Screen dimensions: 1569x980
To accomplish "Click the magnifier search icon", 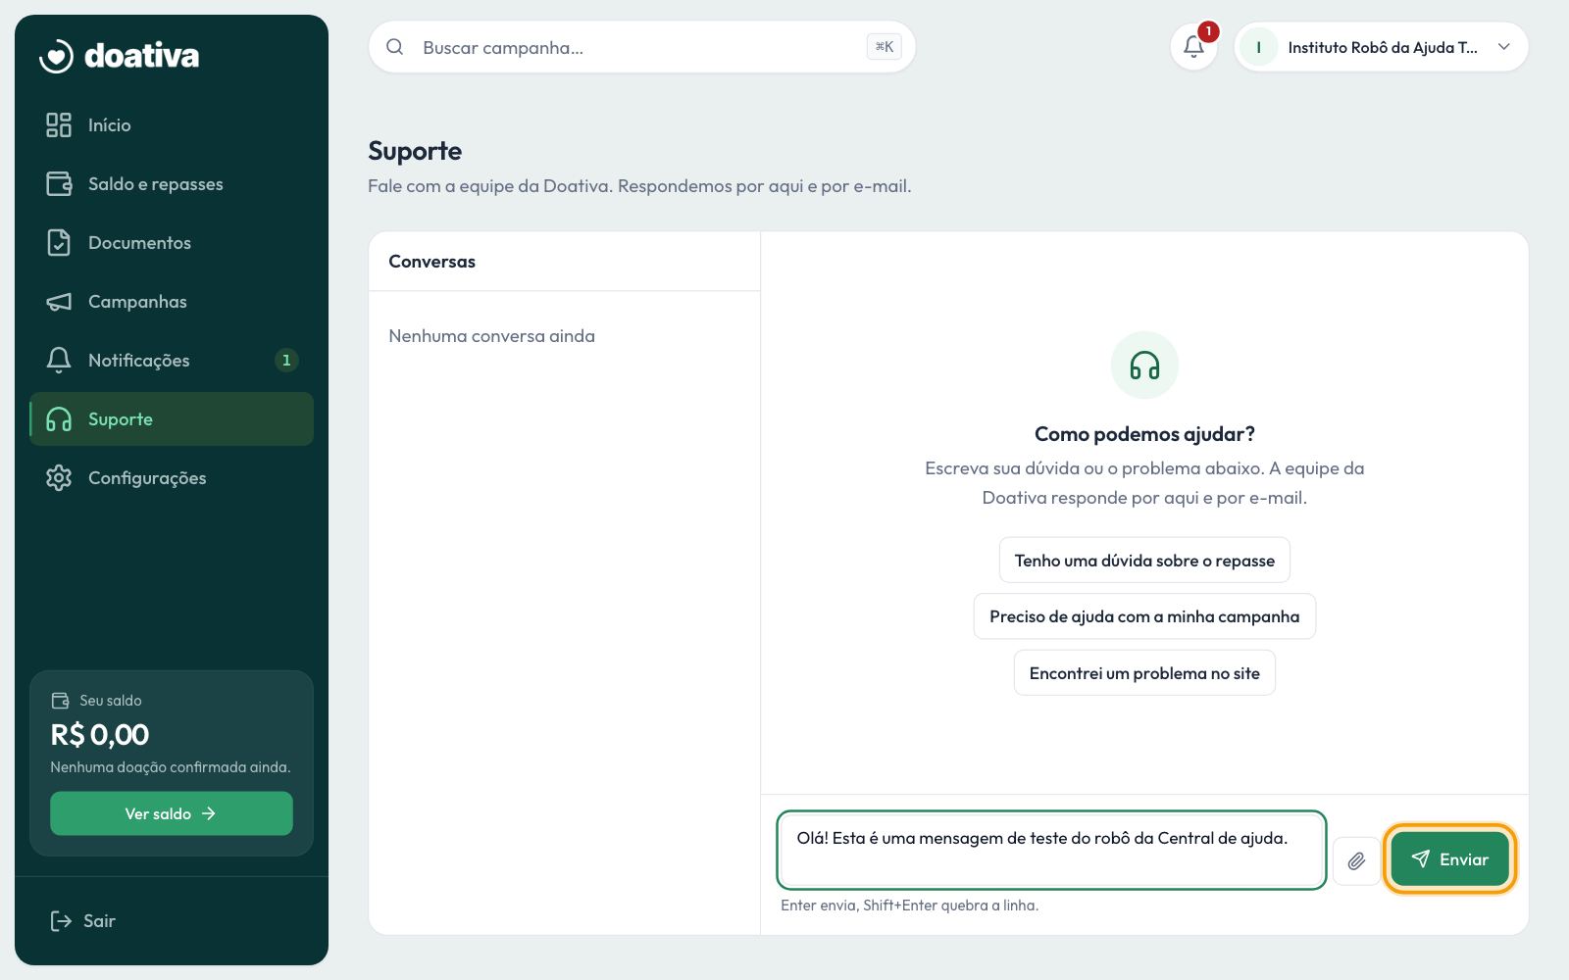I will [394, 47].
